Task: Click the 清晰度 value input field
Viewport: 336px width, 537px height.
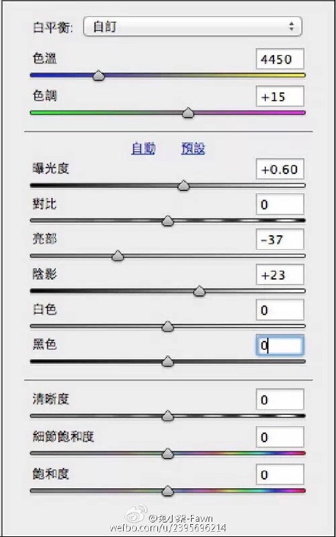Action: (279, 400)
